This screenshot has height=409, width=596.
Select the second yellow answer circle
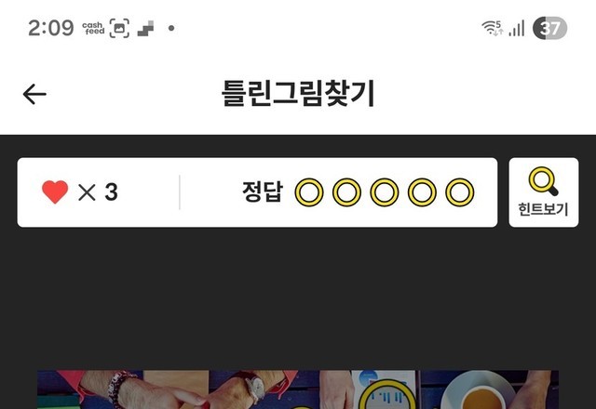[346, 192]
